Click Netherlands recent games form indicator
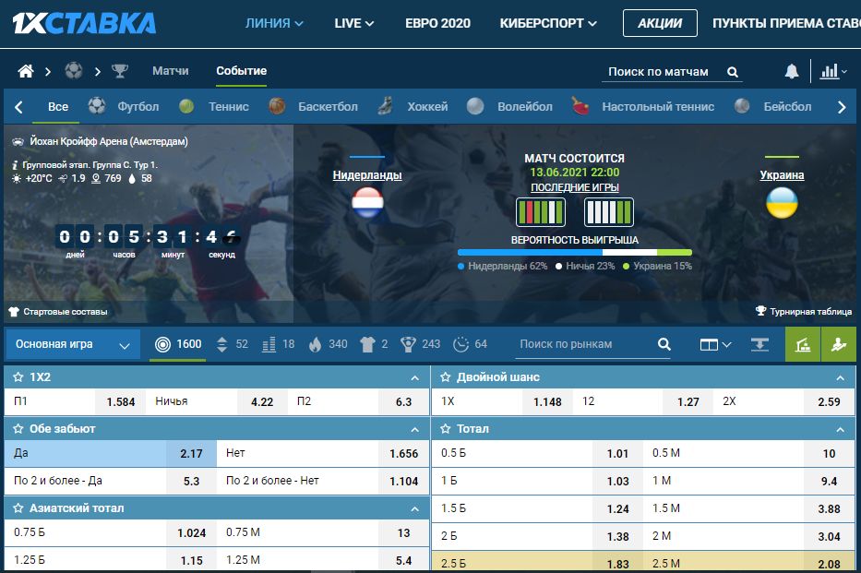Viewport: 861px width, 573px height. tap(541, 212)
